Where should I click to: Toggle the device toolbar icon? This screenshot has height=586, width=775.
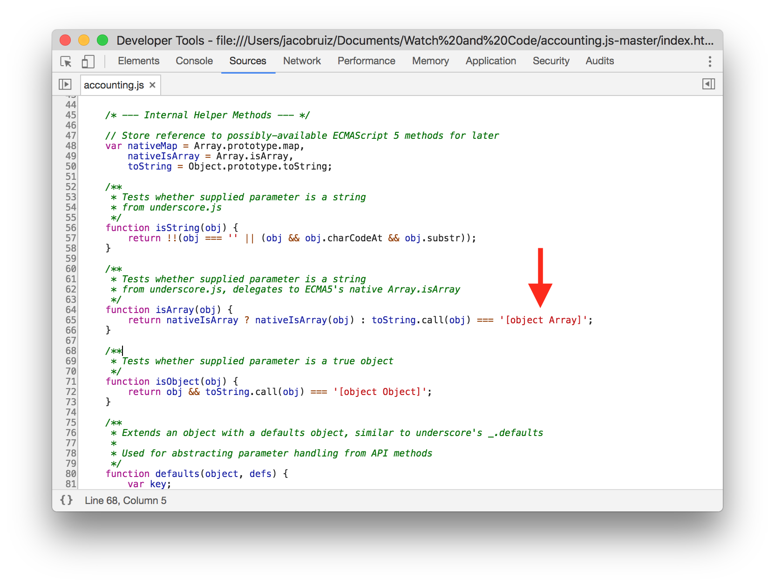88,61
